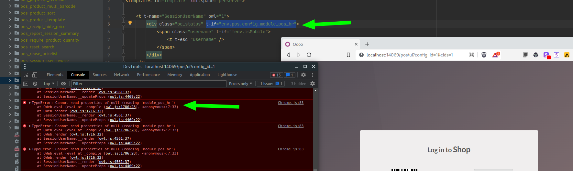The image size is (573, 171).
Task: Open the Memory tab
Action: click(175, 75)
